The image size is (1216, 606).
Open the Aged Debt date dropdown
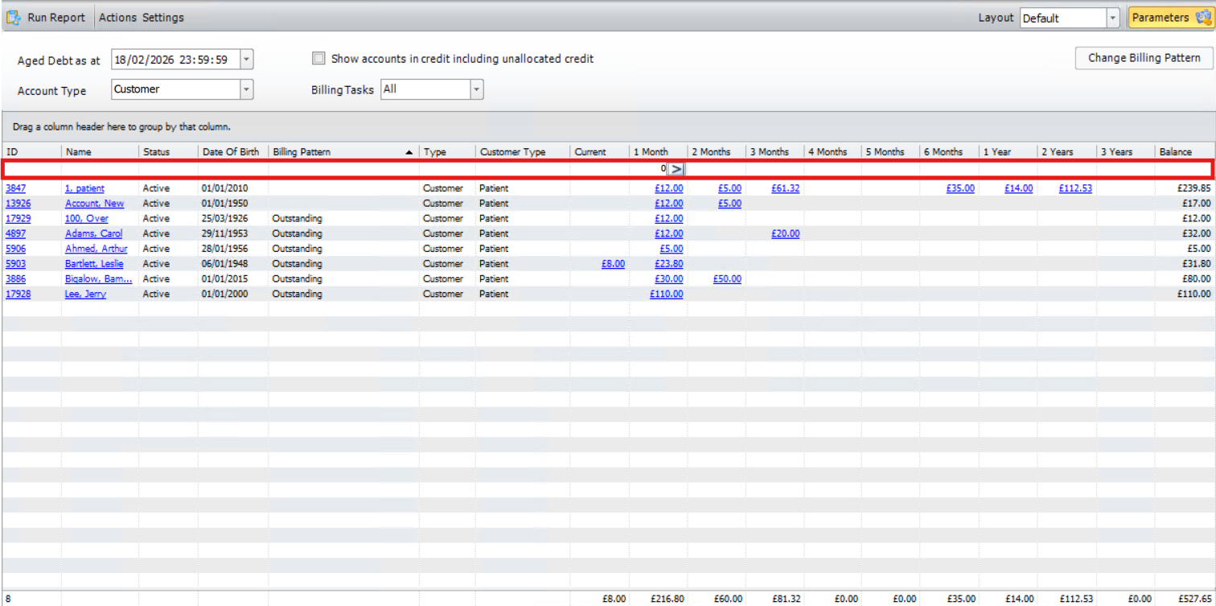(x=246, y=60)
